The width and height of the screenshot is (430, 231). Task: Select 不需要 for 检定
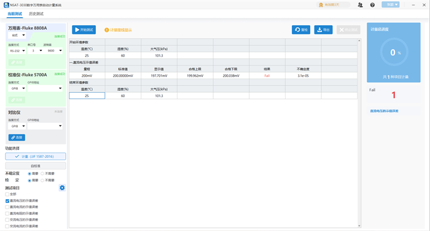42,180
